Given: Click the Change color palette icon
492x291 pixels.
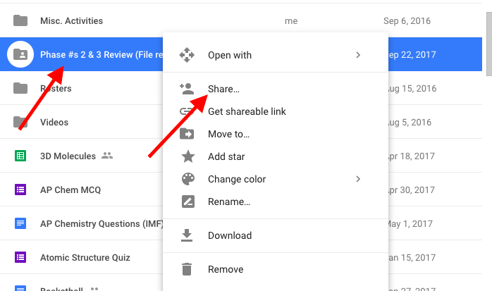Looking at the screenshot, I should click(x=188, y=179).
